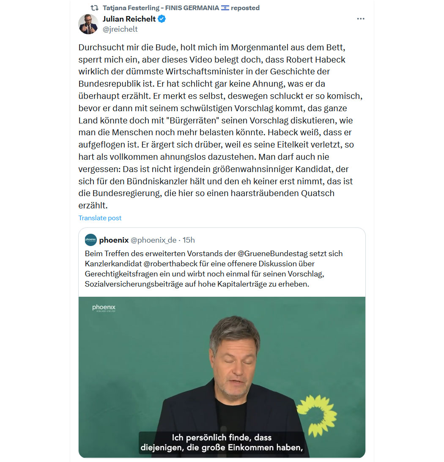Click the yellow sunflower logo in the video
The width and height of the screenshot is (444, 462).
317,416
